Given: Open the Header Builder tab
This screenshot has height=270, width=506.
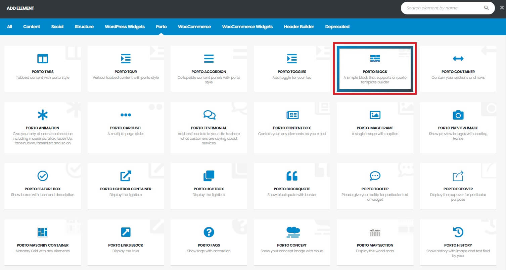Looking at the screenshot, I should click(299, 26).
